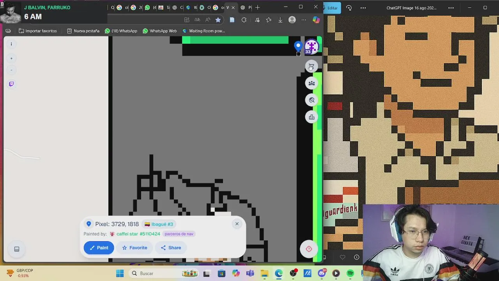Open the browser profile avatar
This screenshot has height=281, width=499.
click(292, 20)
